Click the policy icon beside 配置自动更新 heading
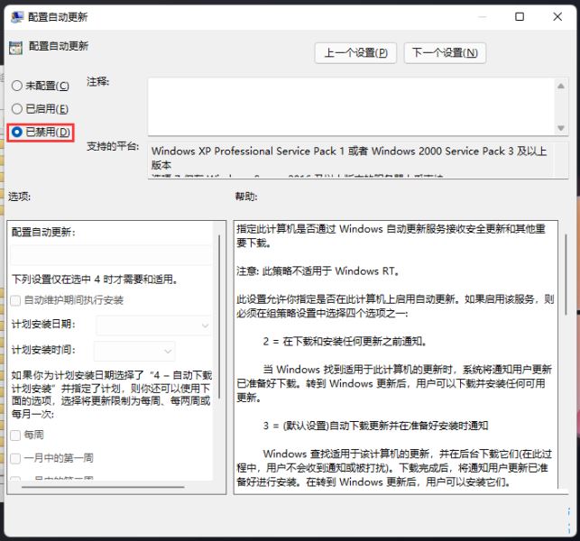Image resolution: width=580 pixels, height=541 pixels. (15, 48)
